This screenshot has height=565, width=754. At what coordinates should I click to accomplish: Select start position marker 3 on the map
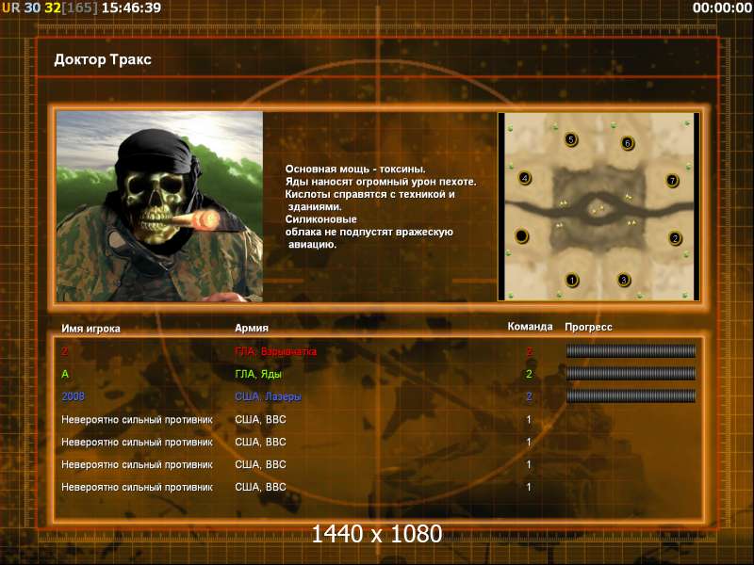point(623,280)
